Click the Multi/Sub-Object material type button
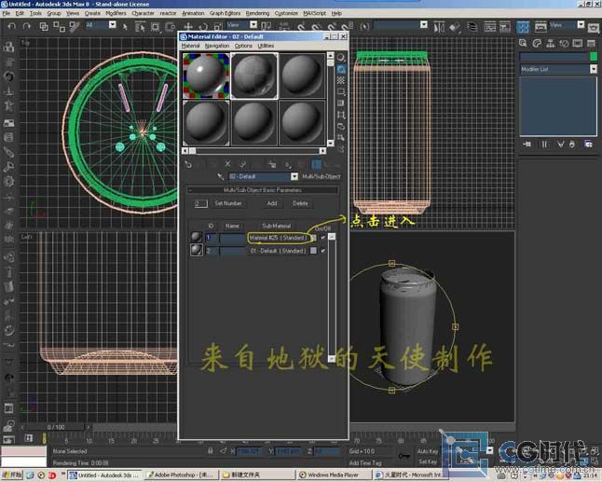 (x=321, y=176)
